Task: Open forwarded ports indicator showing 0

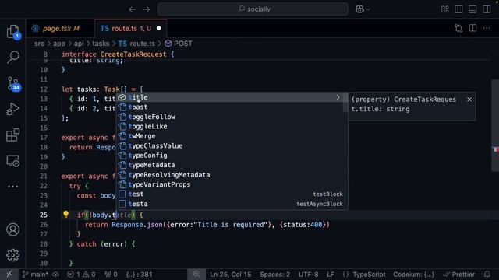Action: point(111,275)
